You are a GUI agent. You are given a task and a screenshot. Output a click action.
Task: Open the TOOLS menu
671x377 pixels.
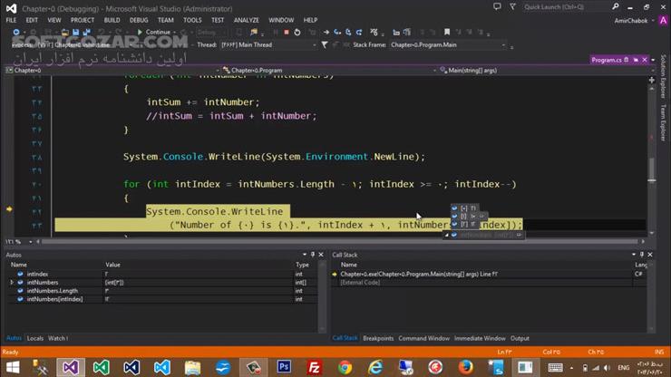192,20
